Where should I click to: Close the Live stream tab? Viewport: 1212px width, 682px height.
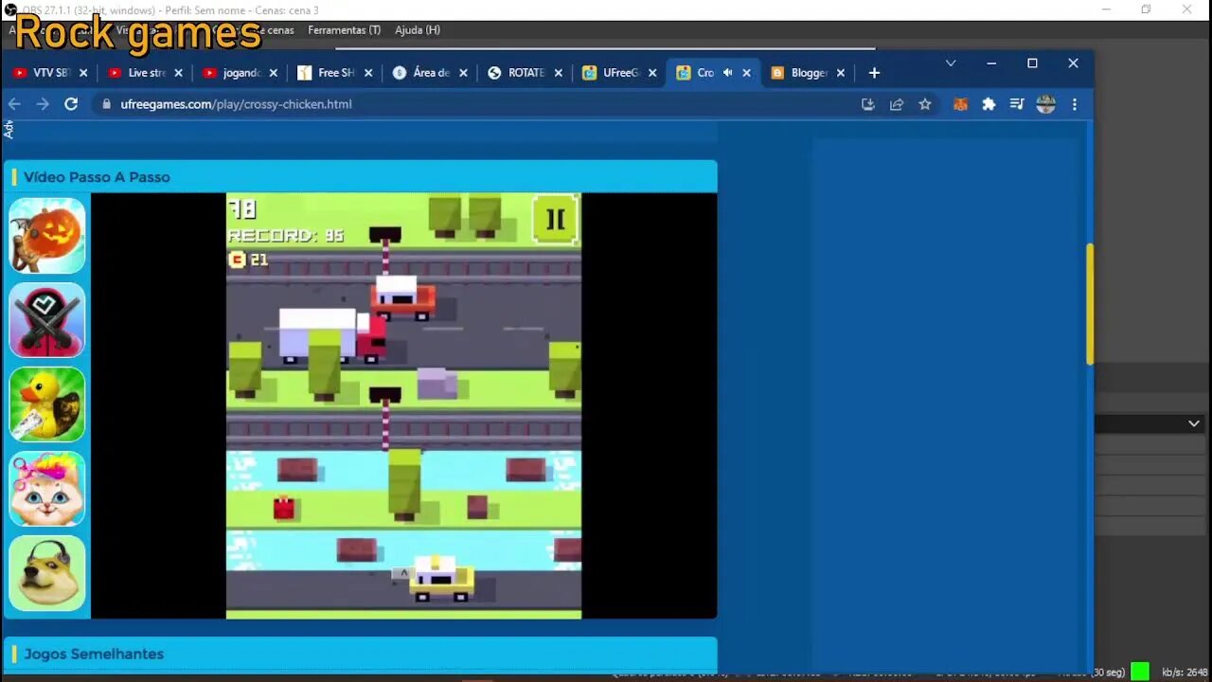[178, 73]
